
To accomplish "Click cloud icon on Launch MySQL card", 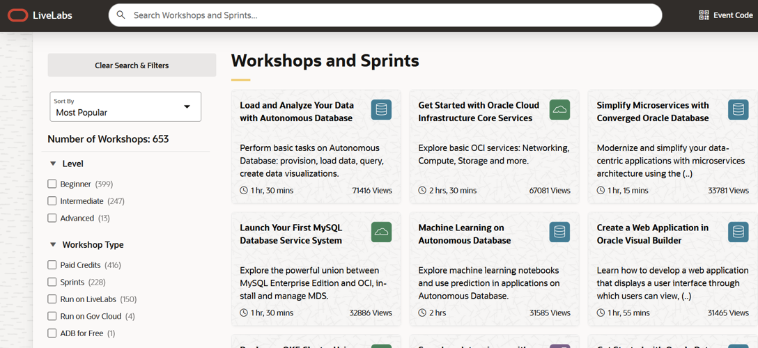I will tap(381, 232).
